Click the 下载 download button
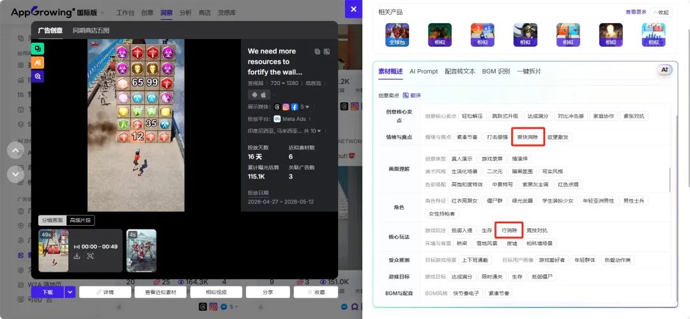690x319 pixels. pos(47,292)
